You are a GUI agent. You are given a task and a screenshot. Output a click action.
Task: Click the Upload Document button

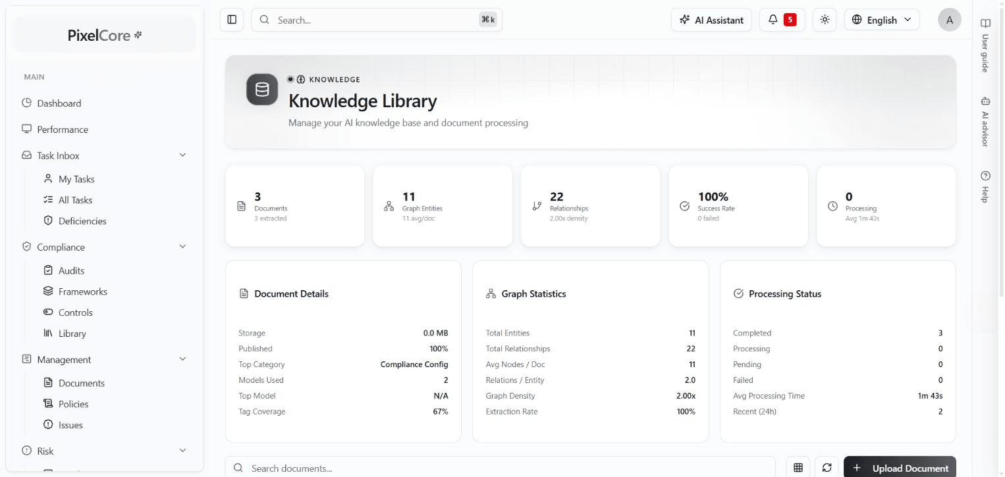(x=900, y=468)
